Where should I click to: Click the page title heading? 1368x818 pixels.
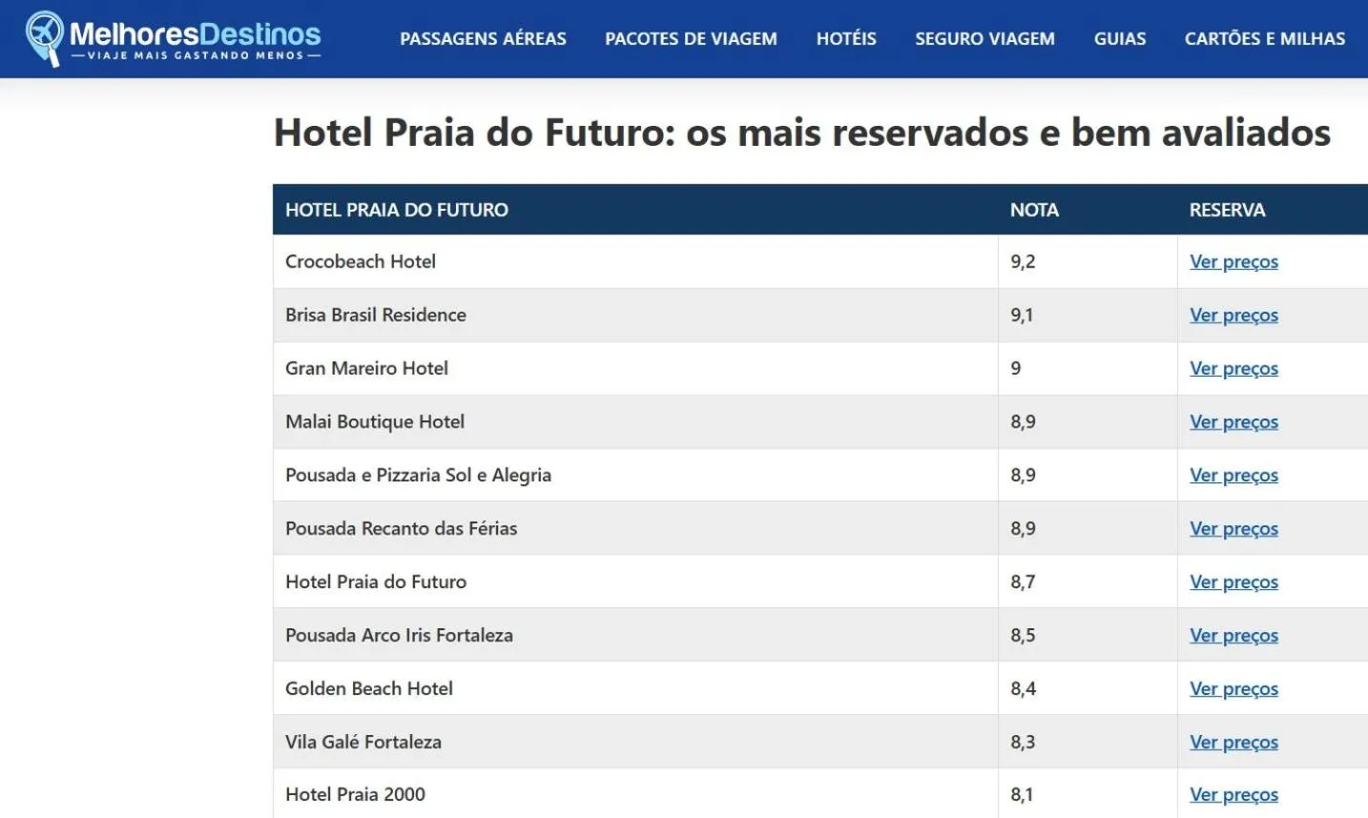tap(802, 133)
